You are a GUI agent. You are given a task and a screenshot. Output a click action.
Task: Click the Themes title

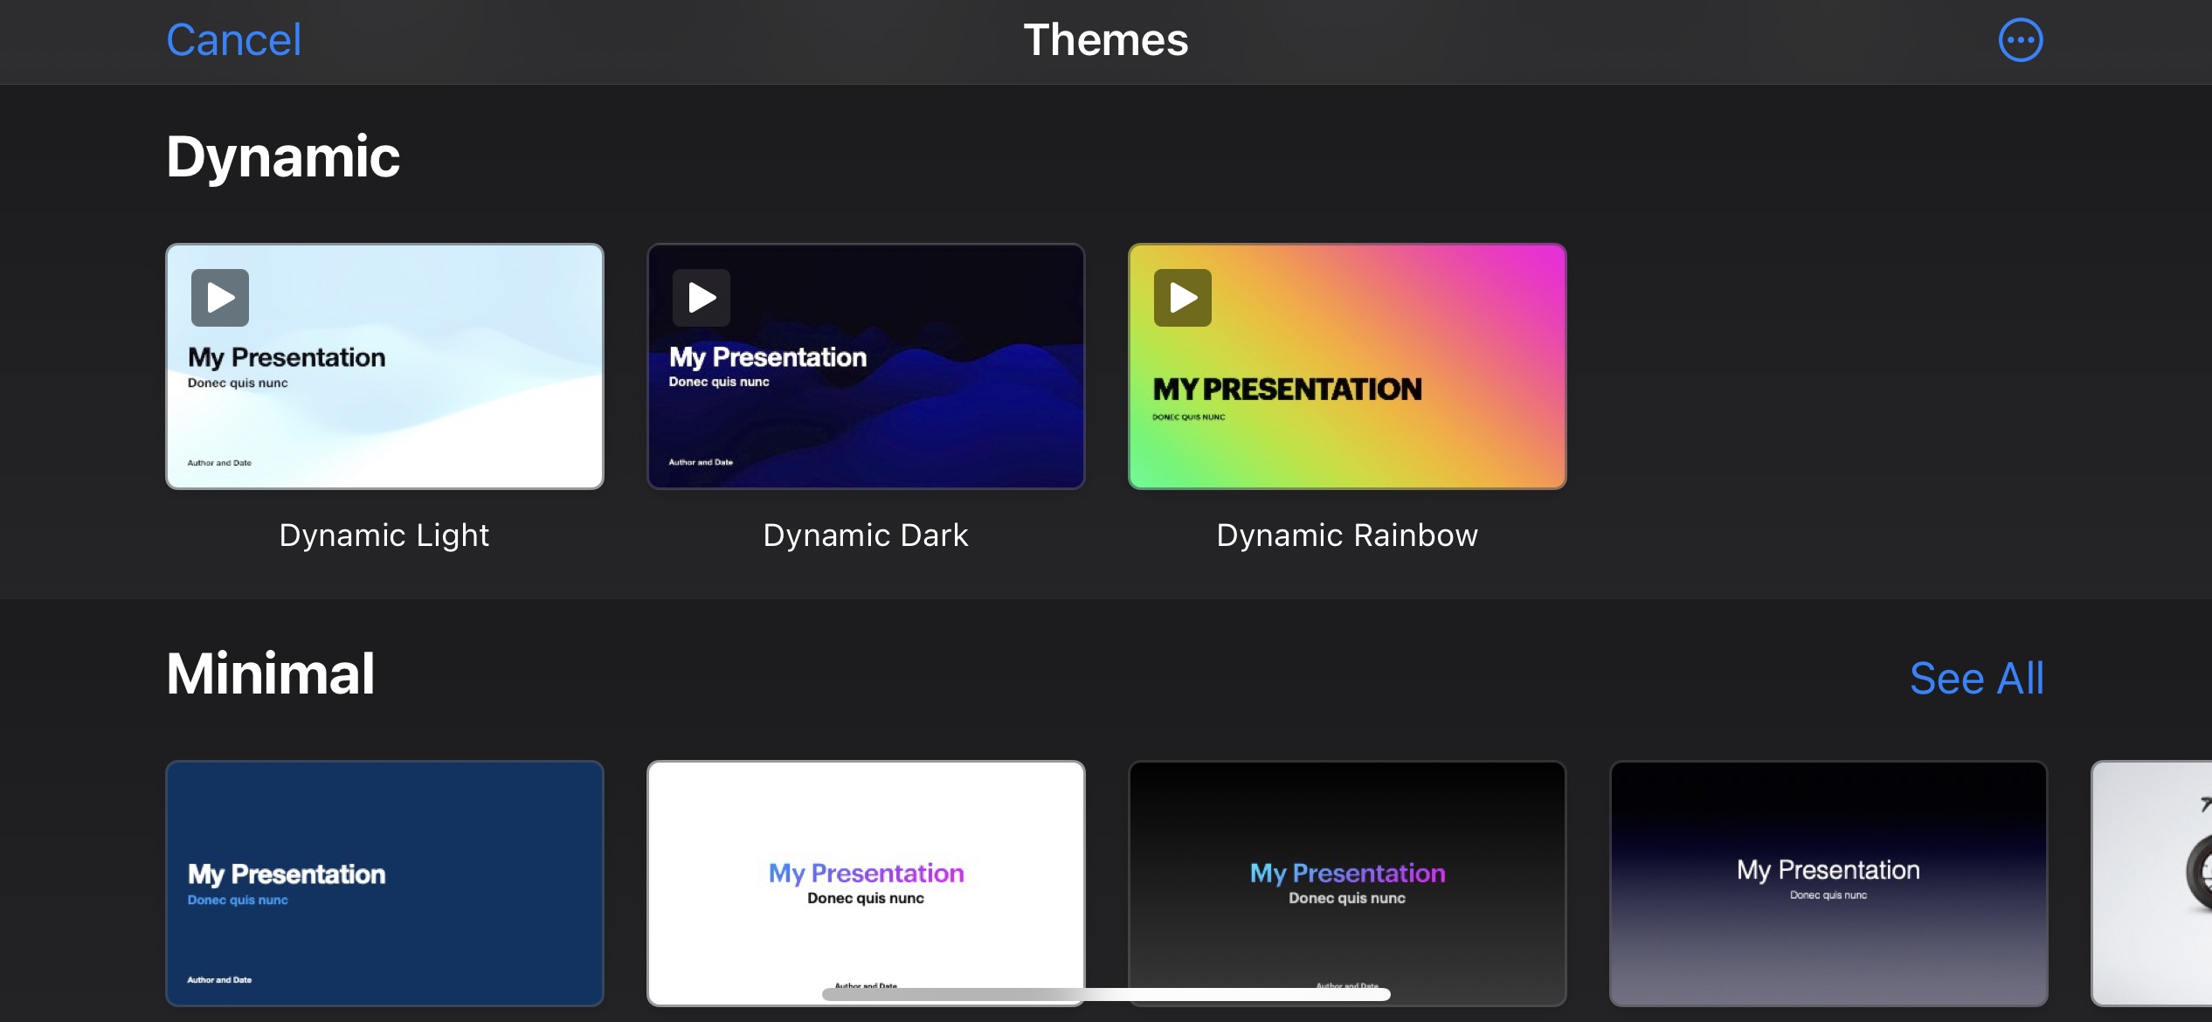[x=1106, y=40]
